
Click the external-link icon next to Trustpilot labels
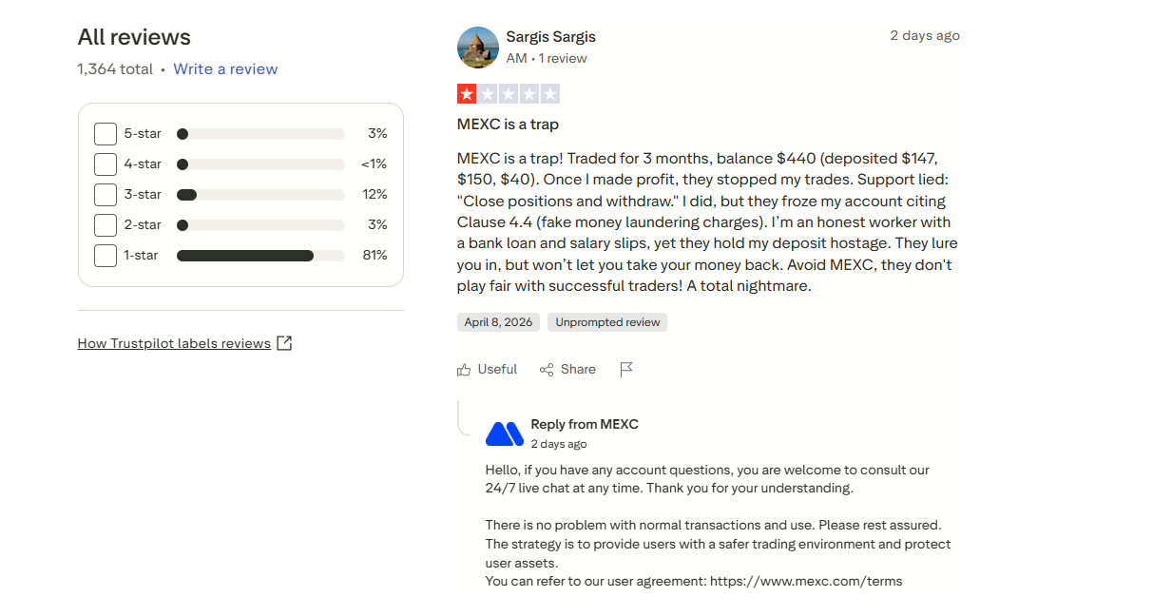coord(284,342)
